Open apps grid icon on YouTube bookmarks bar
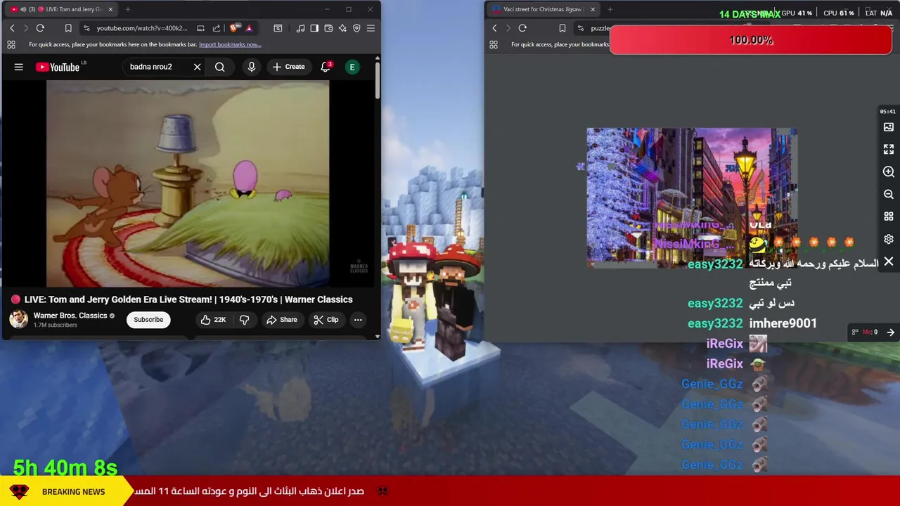The height and width of the screenshot is (506, 900). point(11,44)
